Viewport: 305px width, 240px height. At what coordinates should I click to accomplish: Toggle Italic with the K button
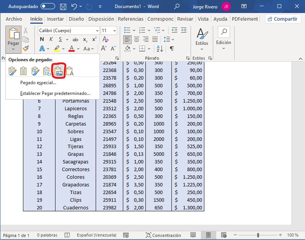click(x=51, y=39)
